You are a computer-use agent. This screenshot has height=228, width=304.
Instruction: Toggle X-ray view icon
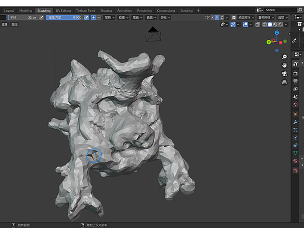pos(258,25)
